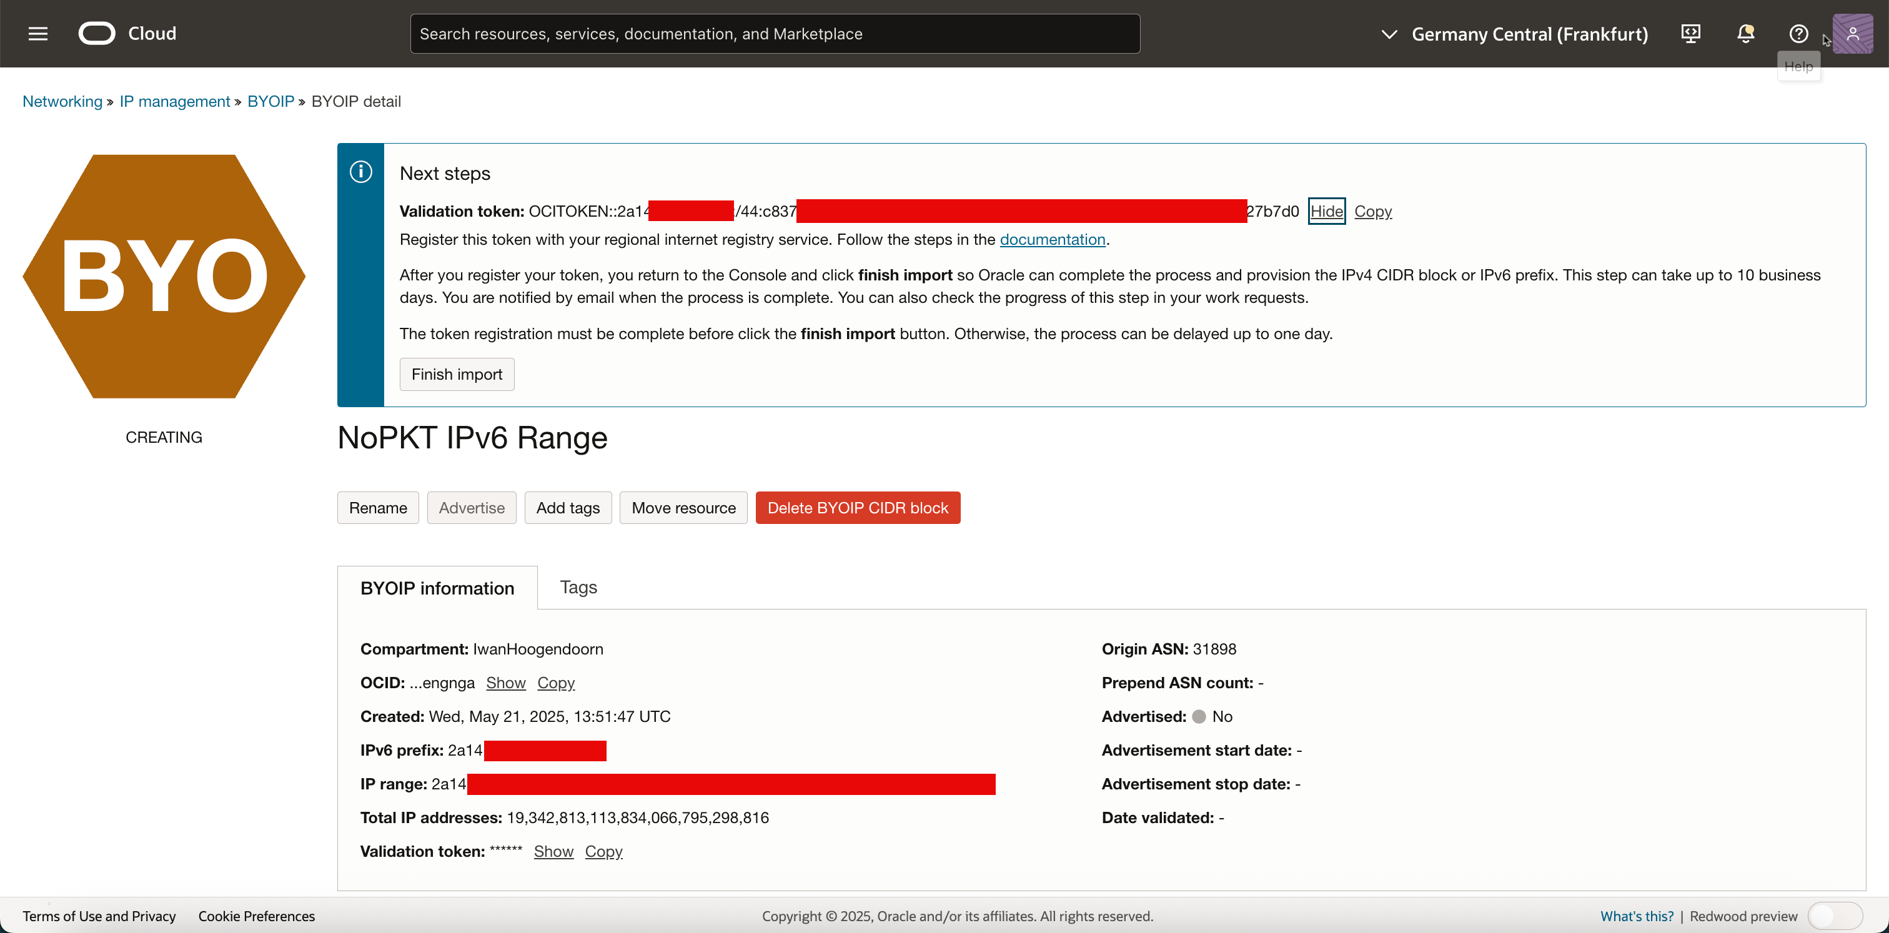Open the user profile avatar menu

pyautogui.click(x=1852, y=34)
